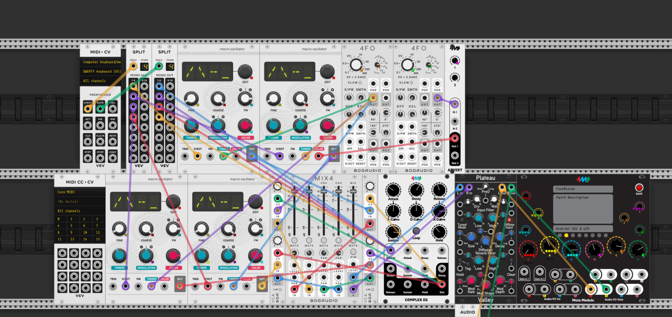Screen dimensions: 672x317
Task: Click the 'Knob Set: OSC & LFO' field
Action: [583, 229]
